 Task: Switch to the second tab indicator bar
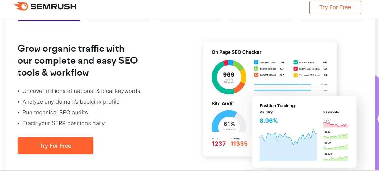pyautogui.click(x=119, y=20)
